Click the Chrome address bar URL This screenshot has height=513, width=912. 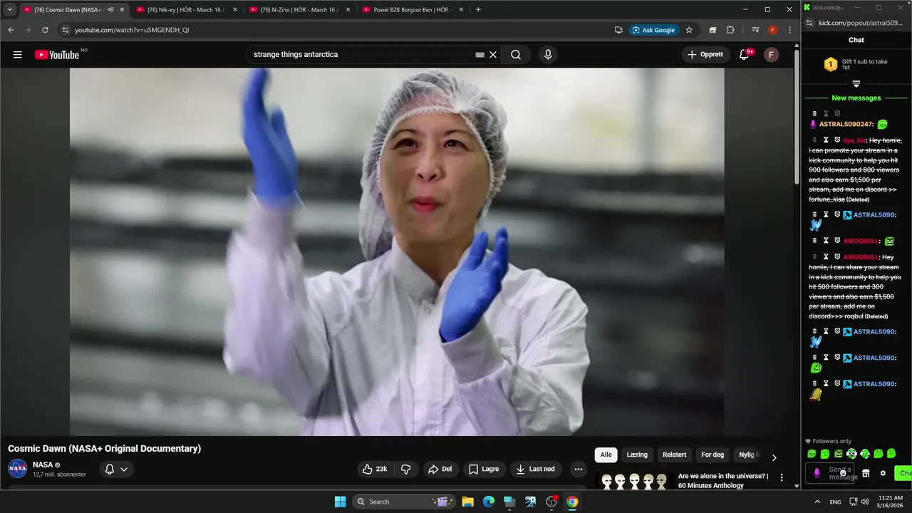pos(132,30)
